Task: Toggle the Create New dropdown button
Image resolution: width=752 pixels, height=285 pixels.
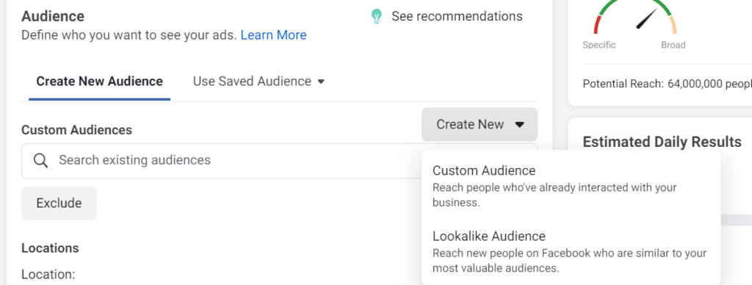Action: [x=480, y=125]
